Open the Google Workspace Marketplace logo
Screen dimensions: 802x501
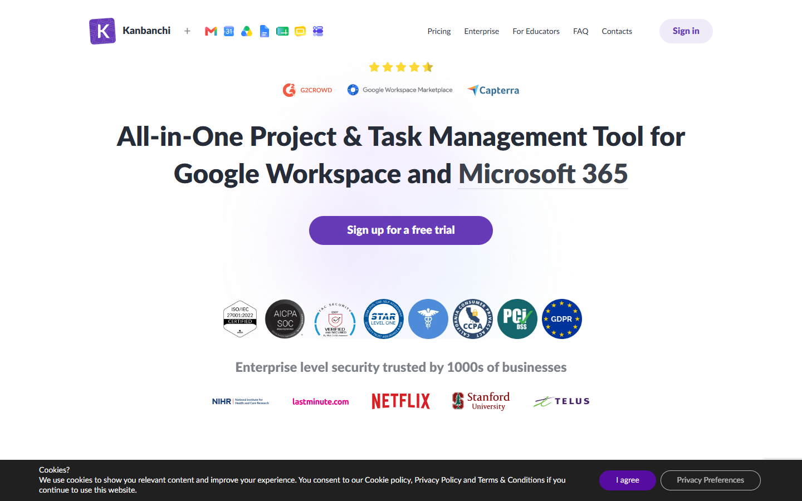(400, 90)
